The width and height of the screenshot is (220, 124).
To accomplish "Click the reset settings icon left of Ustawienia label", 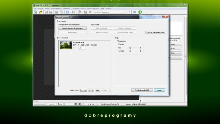I will (90, 12).
